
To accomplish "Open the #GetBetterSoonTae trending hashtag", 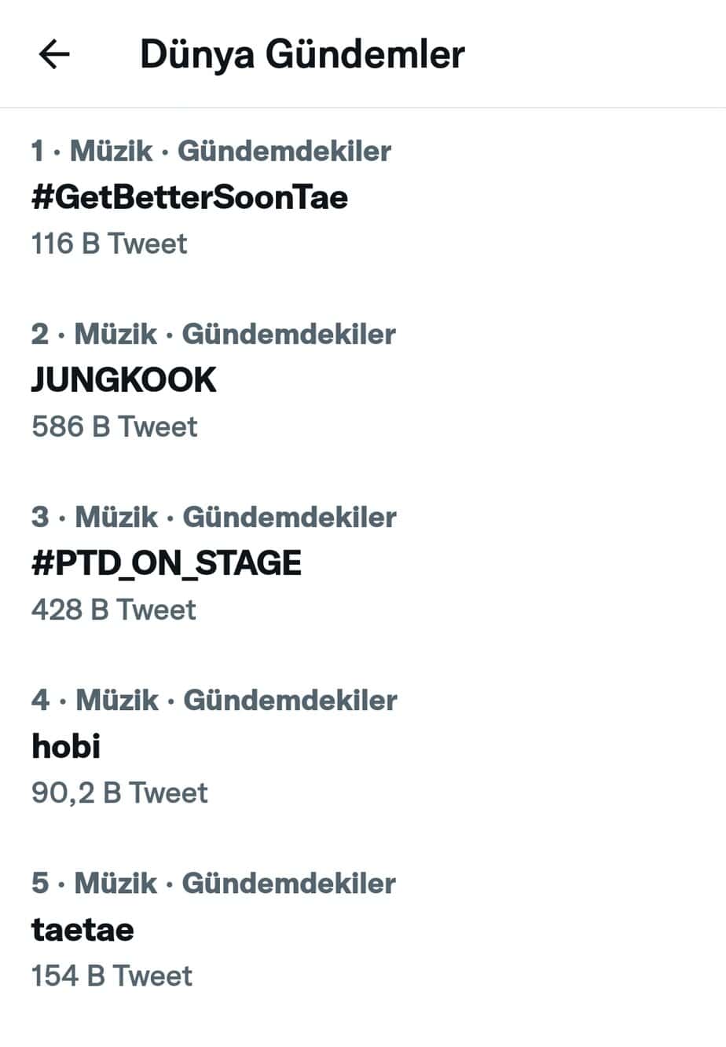I will pos(189,197).
